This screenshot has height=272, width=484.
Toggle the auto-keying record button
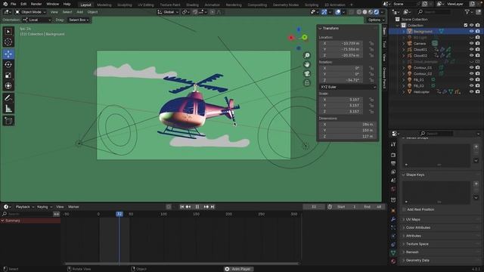point(169,206)
